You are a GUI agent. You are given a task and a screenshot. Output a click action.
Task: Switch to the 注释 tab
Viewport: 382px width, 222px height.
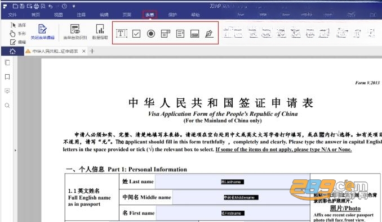pyautogui.click(x=81, y=15)
